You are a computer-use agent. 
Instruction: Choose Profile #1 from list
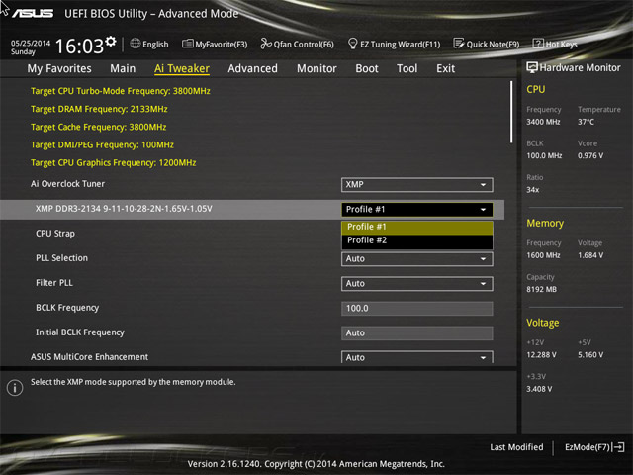(416, 227)
